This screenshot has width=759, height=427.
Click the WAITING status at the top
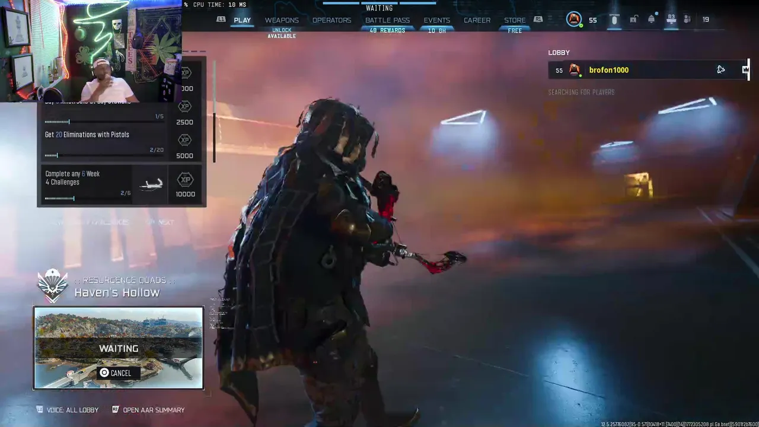[379, 8]
